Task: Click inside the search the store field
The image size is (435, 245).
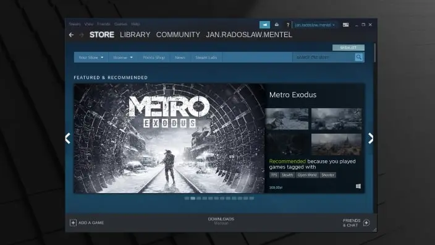Action: [x=324, y=57]
